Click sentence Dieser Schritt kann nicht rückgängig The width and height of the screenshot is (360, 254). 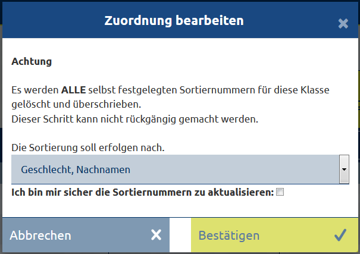coord(134,119)
